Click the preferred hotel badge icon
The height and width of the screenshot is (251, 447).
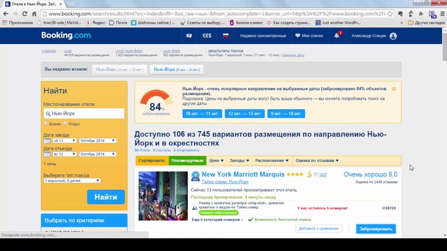coord(196,176)
